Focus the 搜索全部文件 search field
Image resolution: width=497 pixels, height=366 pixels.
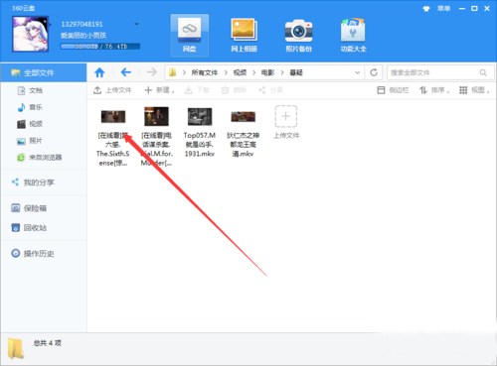[x=440, y=72]
